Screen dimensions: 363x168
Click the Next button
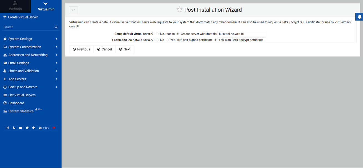tap(125, 49)
